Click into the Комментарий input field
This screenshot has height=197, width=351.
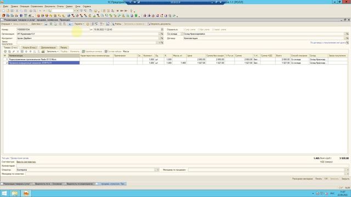[x=183, y=166]
